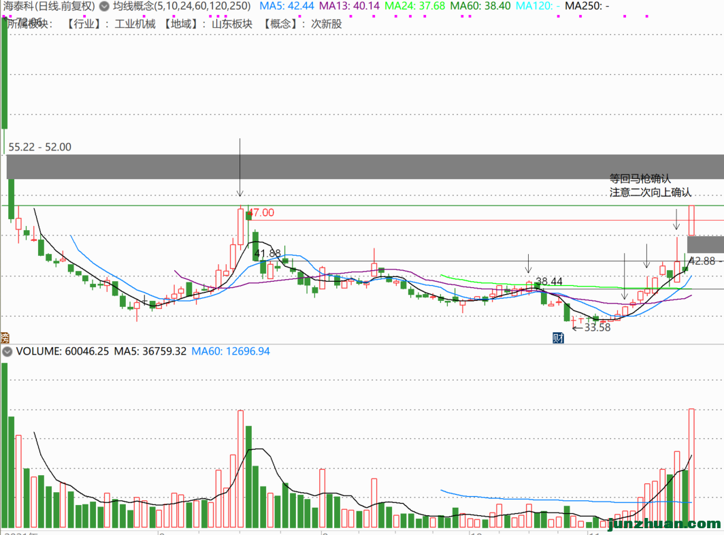The image size is (724, 535).
Task: Click the volume MA60: 12696.94 readout
Action: [231, 351]
